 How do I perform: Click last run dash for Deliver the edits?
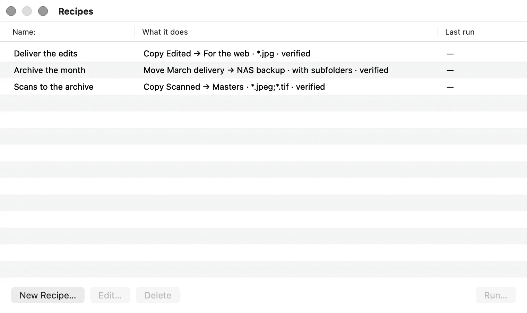pos(450,54)
